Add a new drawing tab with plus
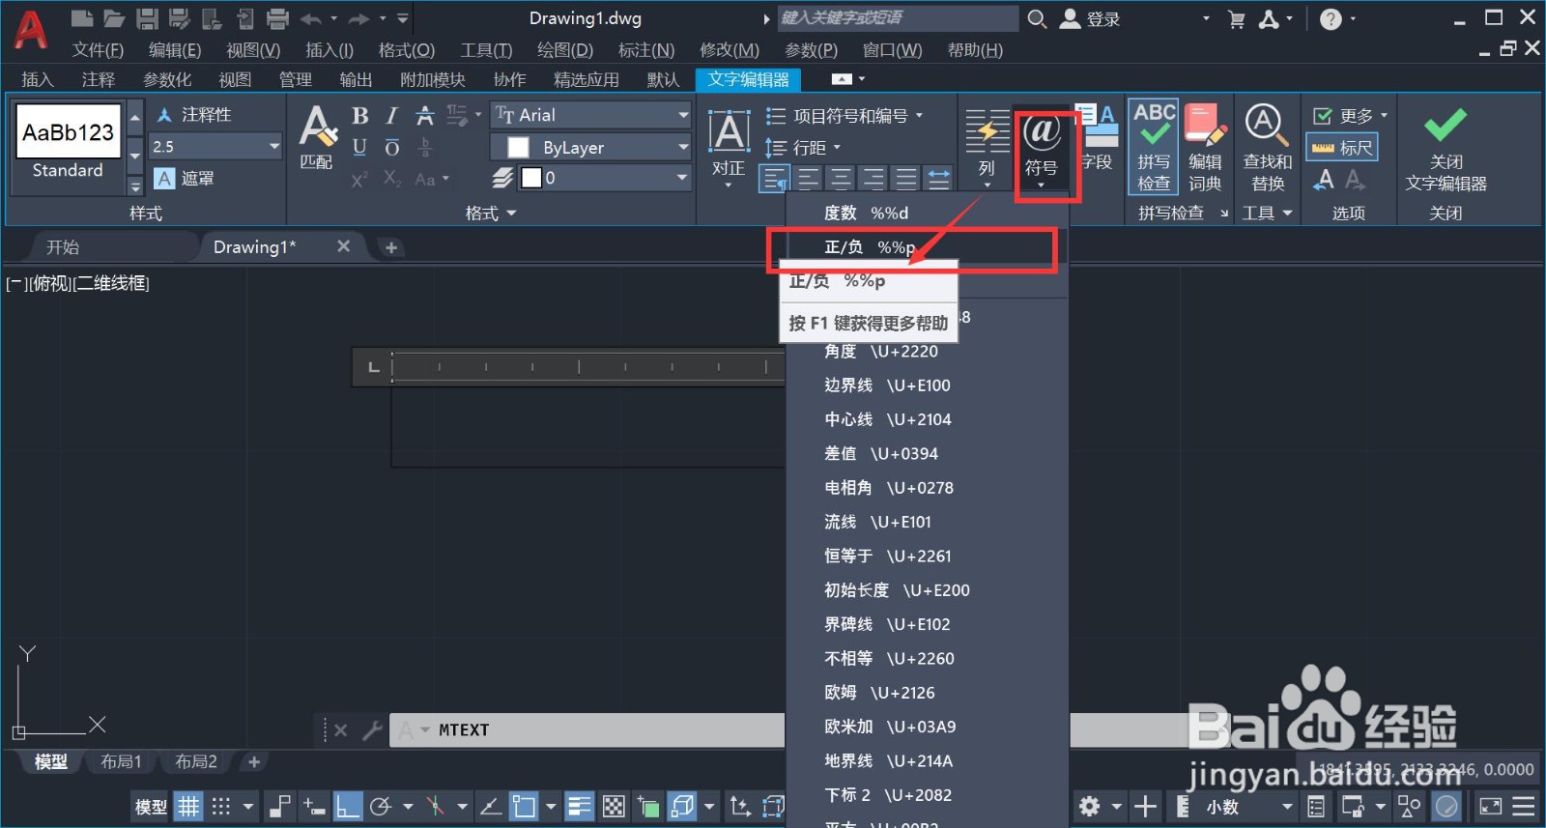This screenshot has height=828, width=1546. click(391, 247)
